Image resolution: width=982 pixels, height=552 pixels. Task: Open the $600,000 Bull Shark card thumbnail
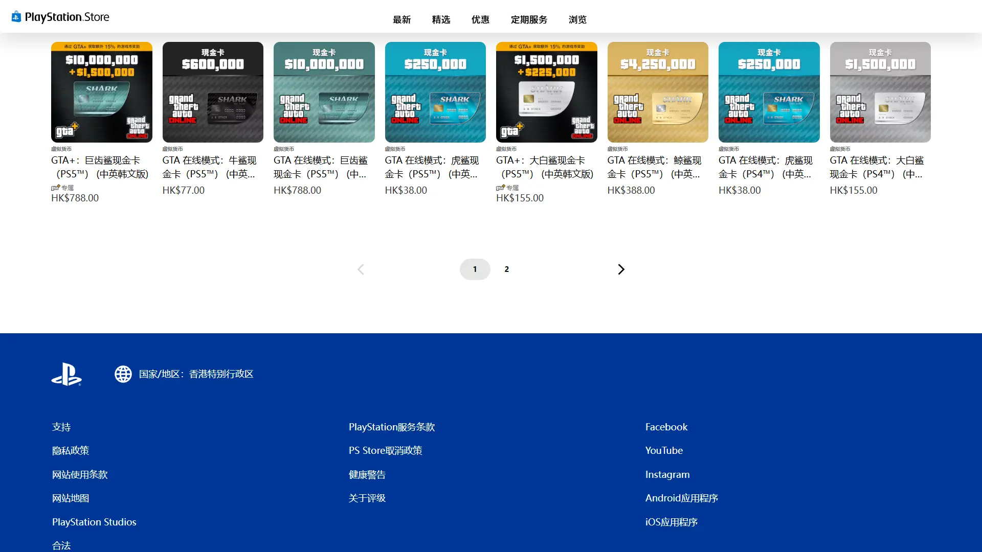tap(213, 92)
